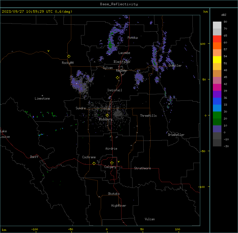The width and height of the screenshot is (238, 233).
Task: Click the Stettler label
Action: (175, 66)
